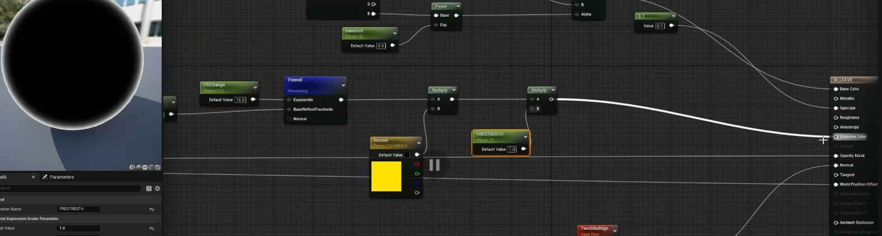Image resolution: width=882 pixels, height=236 pixels.
Task: Reset Default Value with revert arrow
Action: (x=151, y=228)
